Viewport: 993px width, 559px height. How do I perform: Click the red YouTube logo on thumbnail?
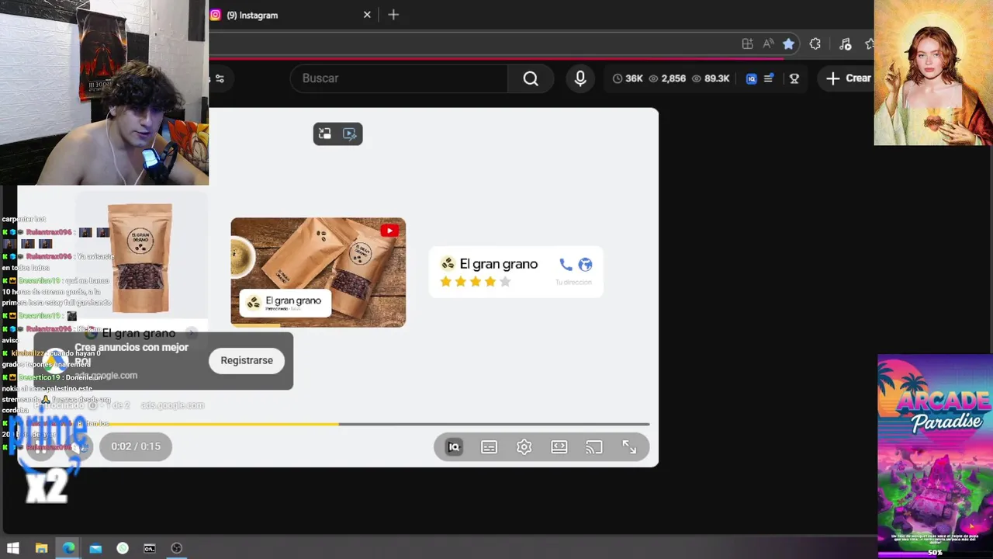389,231
